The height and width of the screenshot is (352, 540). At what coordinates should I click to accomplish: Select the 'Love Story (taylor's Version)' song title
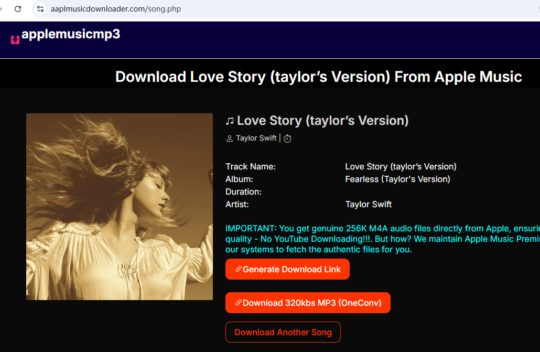click(x=323, y=120)
